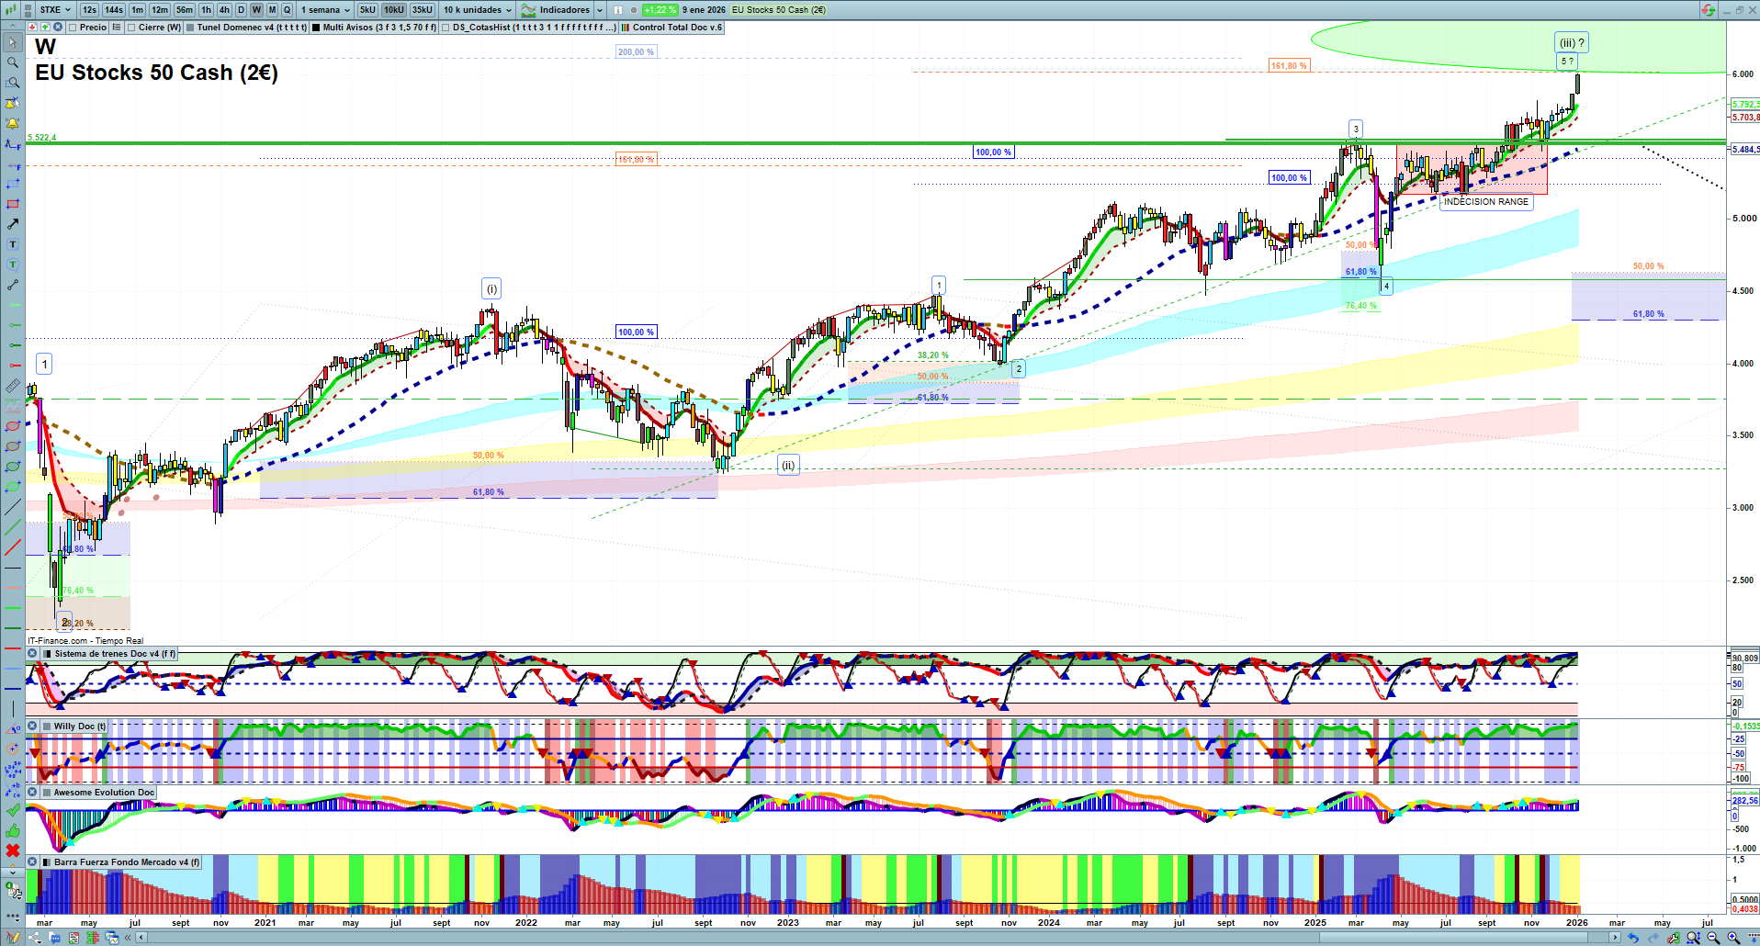Click the red X delete icon
1760x946 pixels.
(x=13, y=850)
